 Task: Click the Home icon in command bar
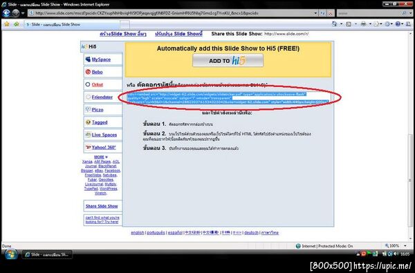click(335, 24)
